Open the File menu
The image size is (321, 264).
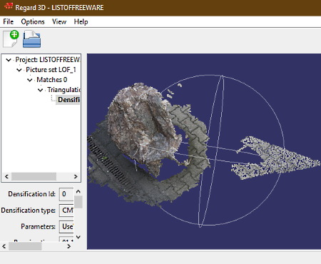[x=8, y=21]
